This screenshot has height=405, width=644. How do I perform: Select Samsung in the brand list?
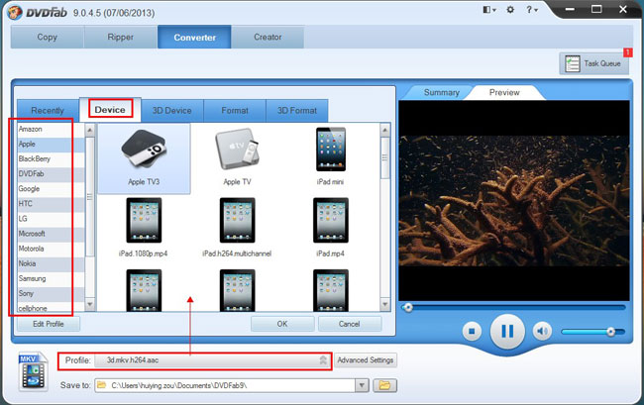coord(51,278)
